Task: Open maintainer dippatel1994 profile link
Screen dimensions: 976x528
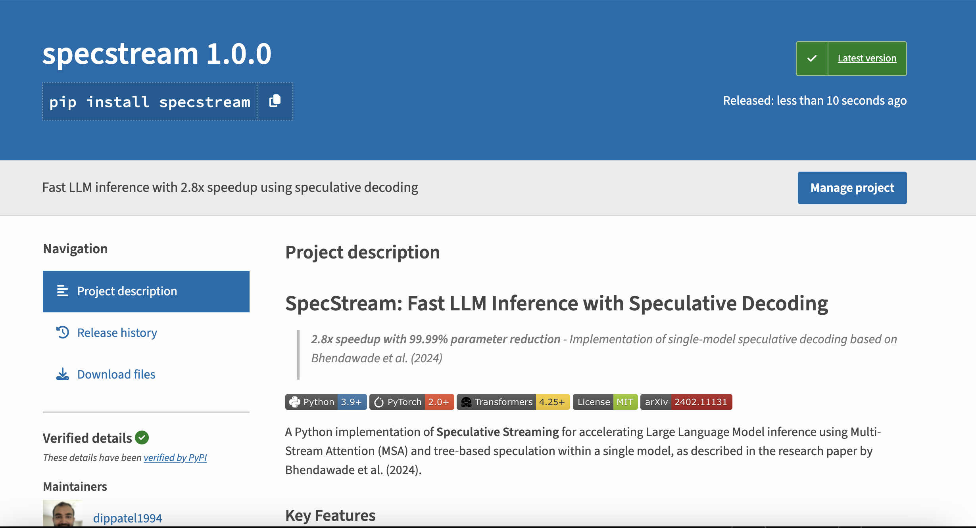Action: (127, 518)
